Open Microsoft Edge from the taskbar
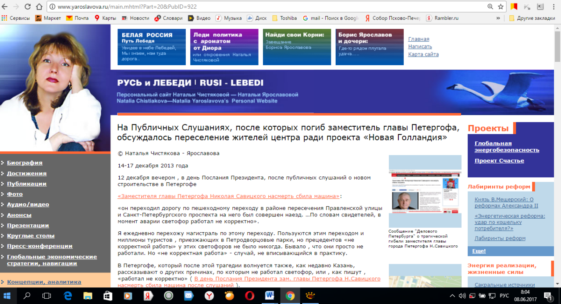The width and height of the screenshot is (561, 304). [67, 296]
